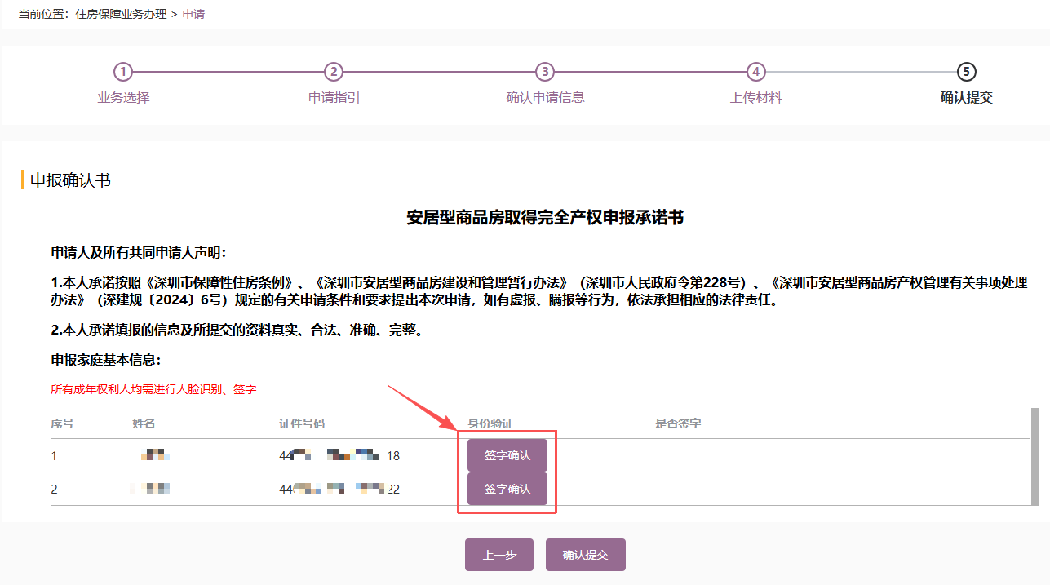Image resolution: width=1050 pixels, height=585 pixels.
Task: Click the 身份验证 column header
Action: [490, 423]
